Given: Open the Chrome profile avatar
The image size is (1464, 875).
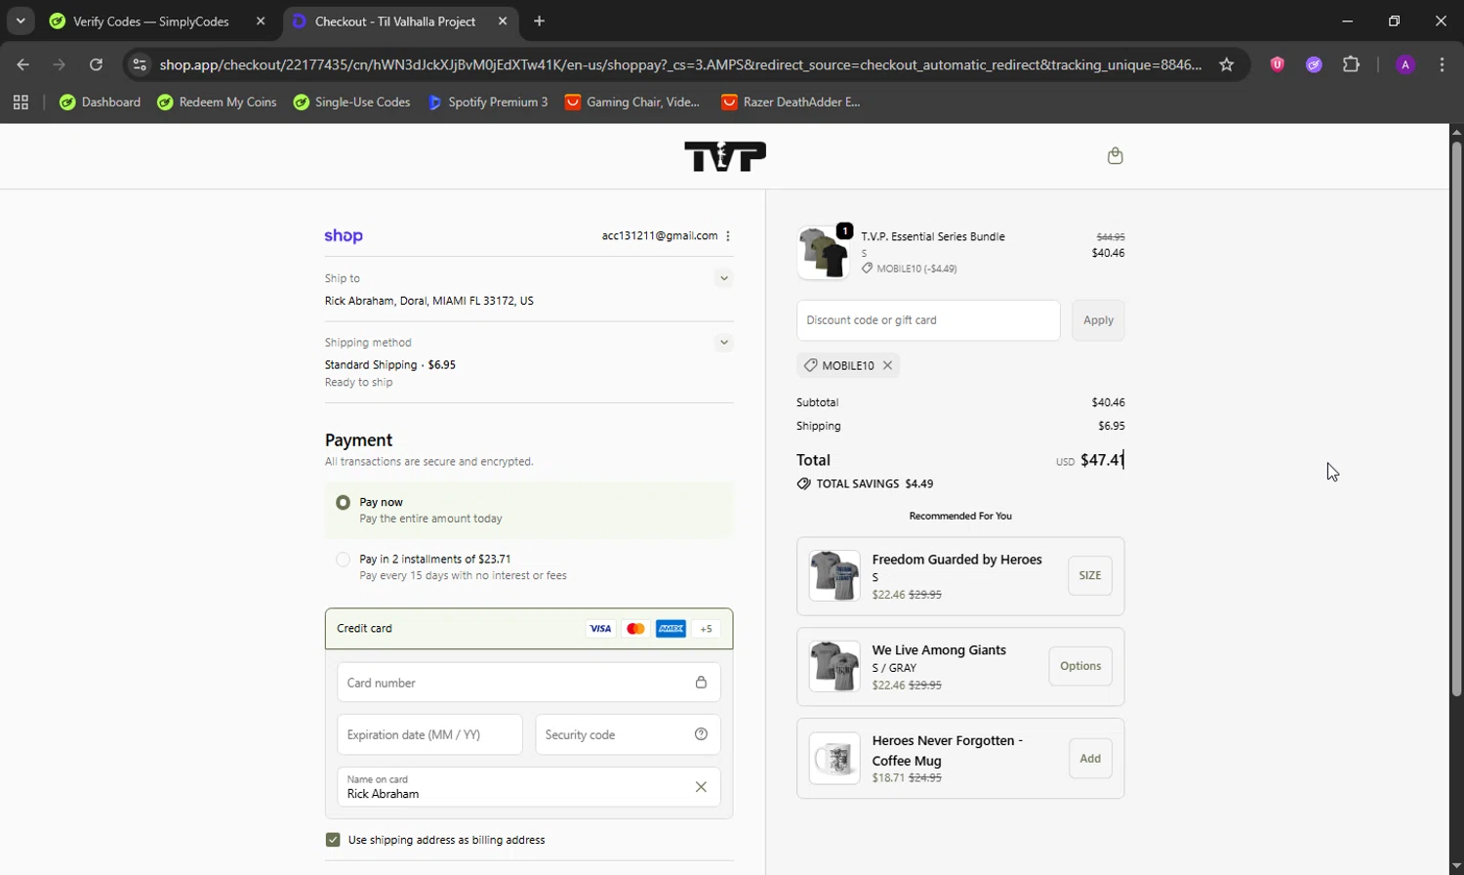Looking at the screenshot, I should (1405, 64).
